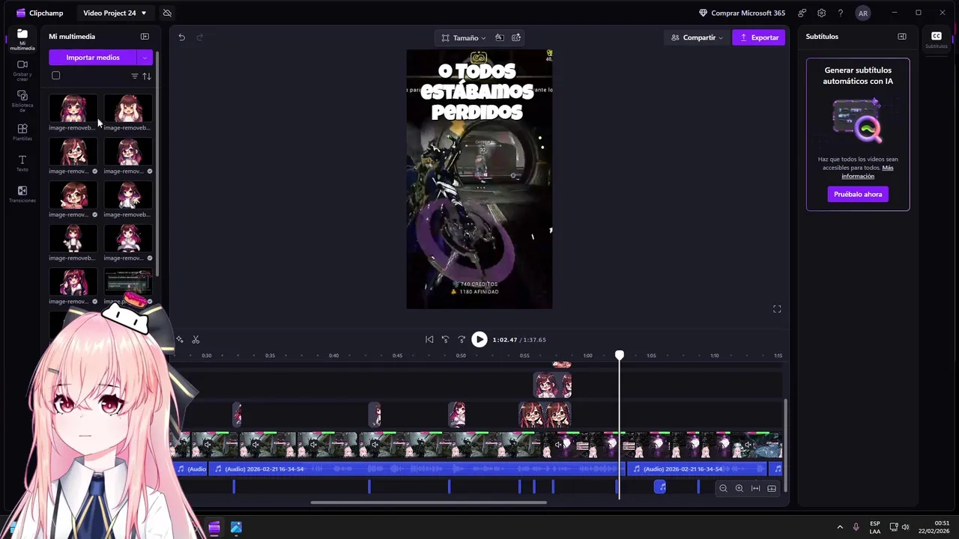Skip to the beginning of the video
959x539 pixels.
(429, 340)
